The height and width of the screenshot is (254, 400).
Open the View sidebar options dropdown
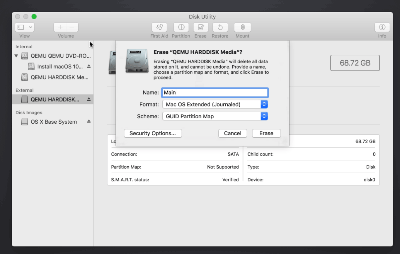(25, 27)
